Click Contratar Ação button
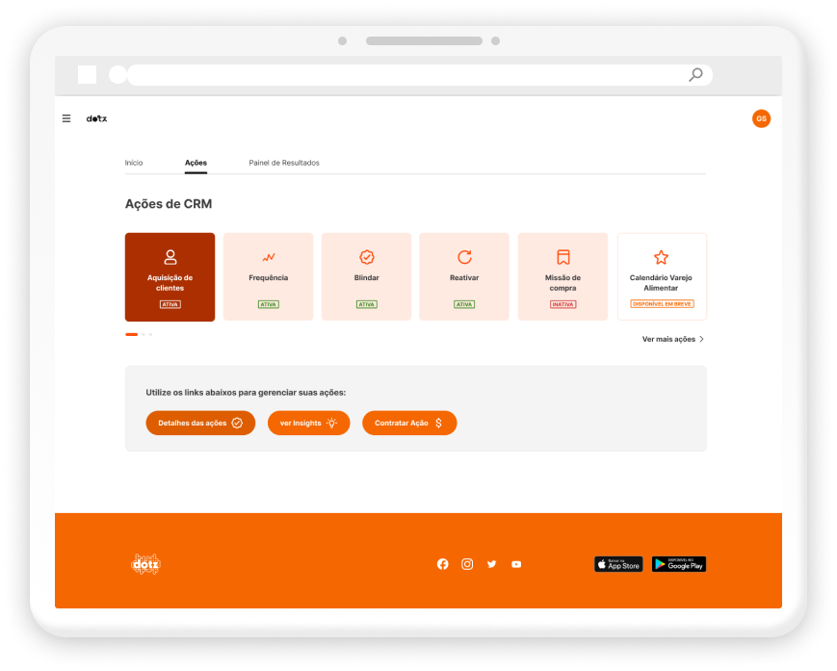The image size is (837, 671). pos(409,423)
